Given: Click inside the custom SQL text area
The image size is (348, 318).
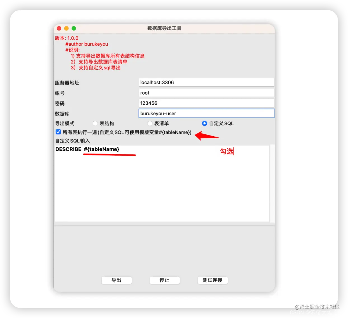Looking at the screenshot, I should click(162, 183).
